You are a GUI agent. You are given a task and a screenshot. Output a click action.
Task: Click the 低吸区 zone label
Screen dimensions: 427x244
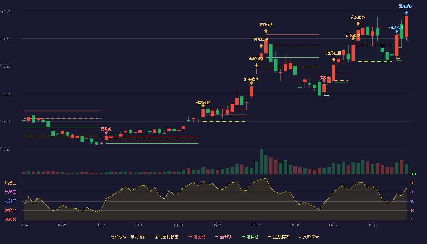pyautogui.click(x=10, y=220)
